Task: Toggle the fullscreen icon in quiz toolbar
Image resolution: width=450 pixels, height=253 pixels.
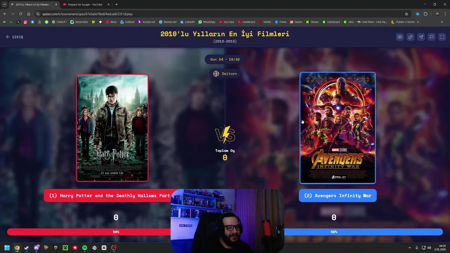Action: [442, 37]
